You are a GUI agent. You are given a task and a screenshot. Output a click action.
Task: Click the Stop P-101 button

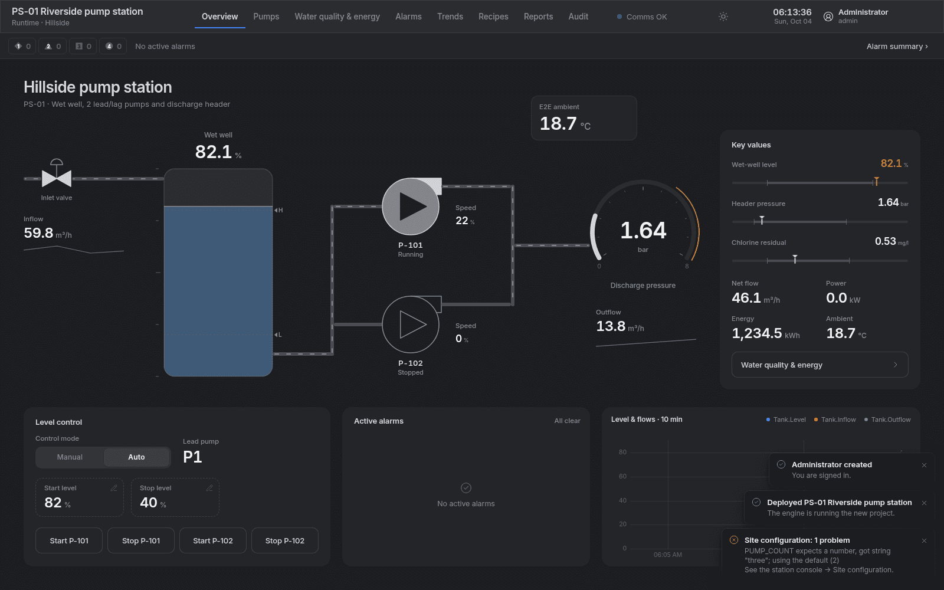[141, 540]
